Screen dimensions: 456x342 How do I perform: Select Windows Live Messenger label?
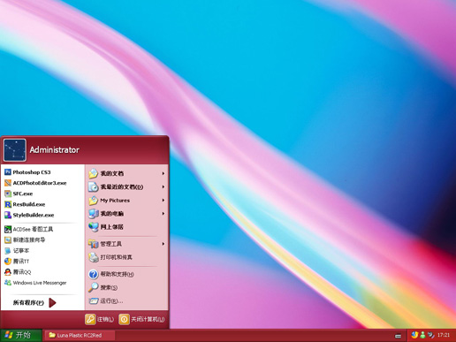(x=40, y=283)
